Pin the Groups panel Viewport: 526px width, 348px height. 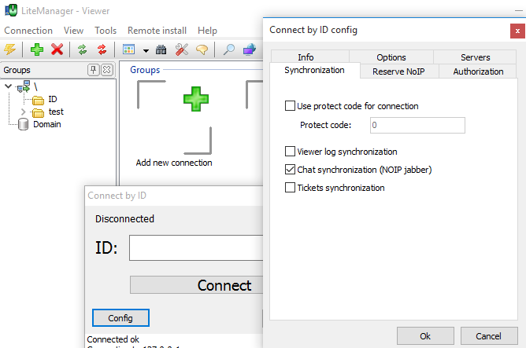(93, 70)
